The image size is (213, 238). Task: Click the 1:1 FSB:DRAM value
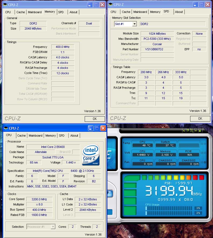(63, 52)
